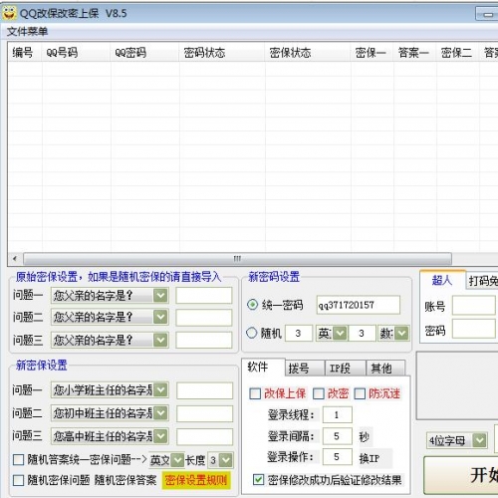This screenshot has height=498, width=498.
Task: Open the 4位字母 dropdown
Action: 479,440
